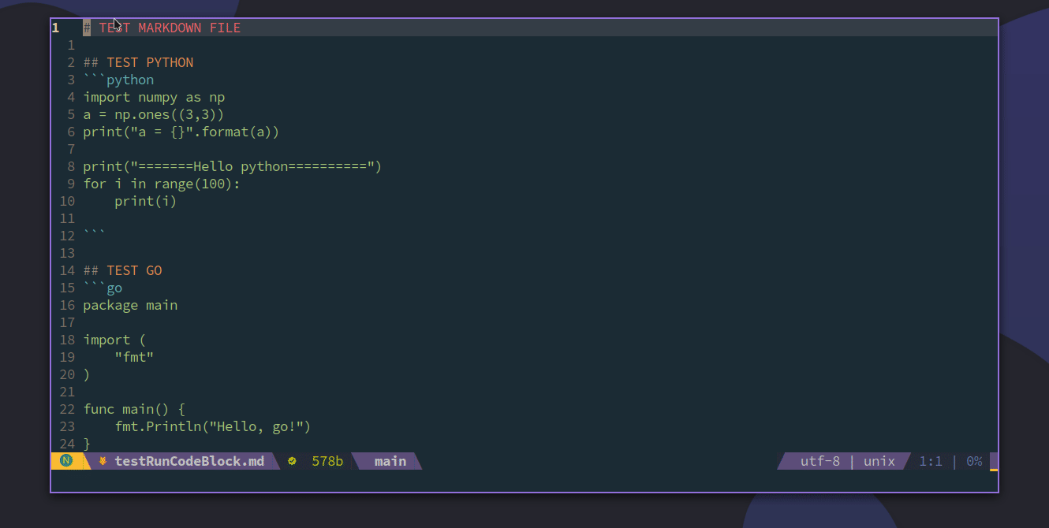Click the indented print(i) line
The width and height of the screenshot is (1049, 528).
tap(146, 201)
